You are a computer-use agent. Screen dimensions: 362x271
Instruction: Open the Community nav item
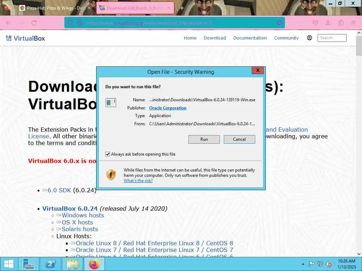tap(286, 38)
